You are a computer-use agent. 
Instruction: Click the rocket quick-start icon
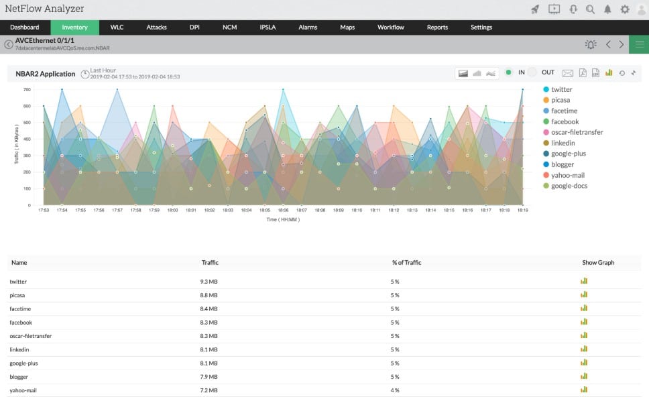535,9
